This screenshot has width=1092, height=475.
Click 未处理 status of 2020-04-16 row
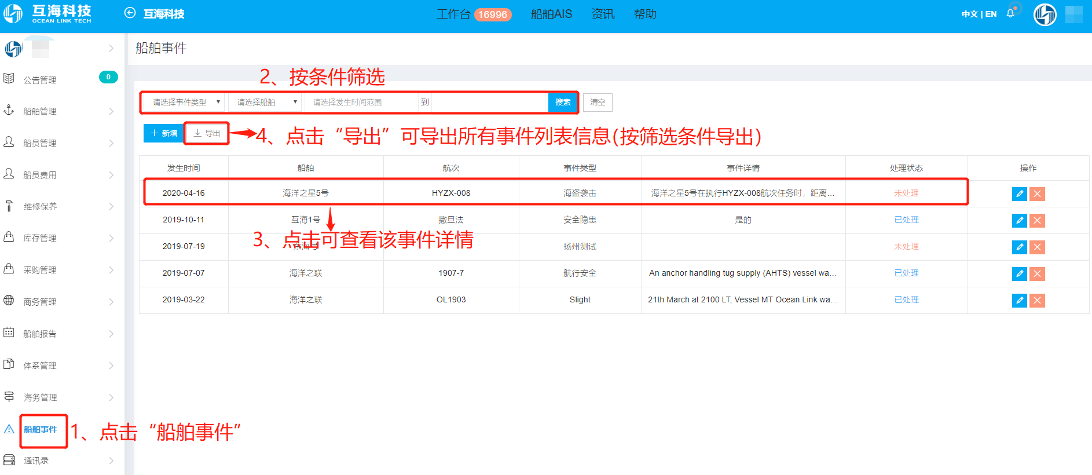click(x=906, y=193)
